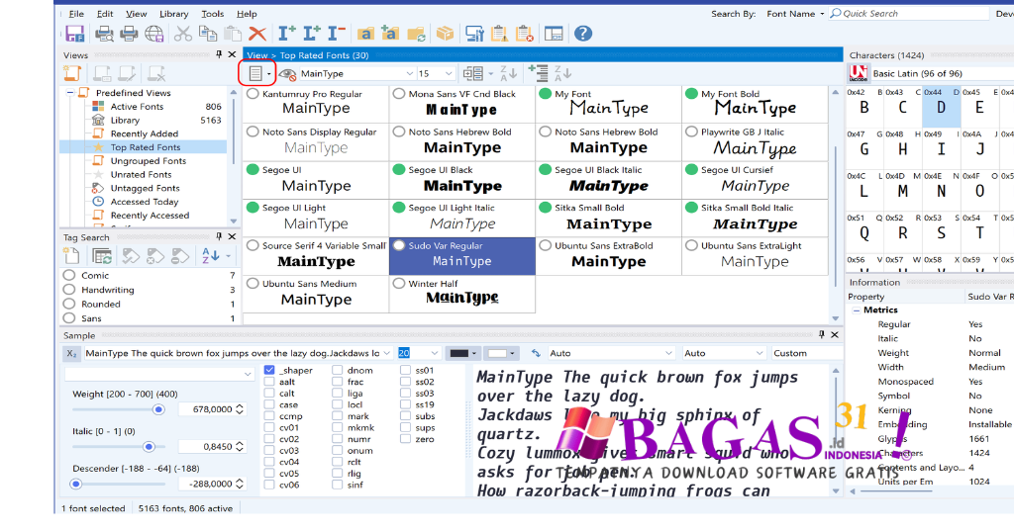The image size is (1014, 532).
Task: Open the Help menu
Action: pyautogui.click(x=247, y=14)
